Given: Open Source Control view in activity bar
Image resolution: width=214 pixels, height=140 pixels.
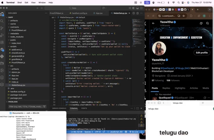Looking at the screenshot, I should click(2, 28).
